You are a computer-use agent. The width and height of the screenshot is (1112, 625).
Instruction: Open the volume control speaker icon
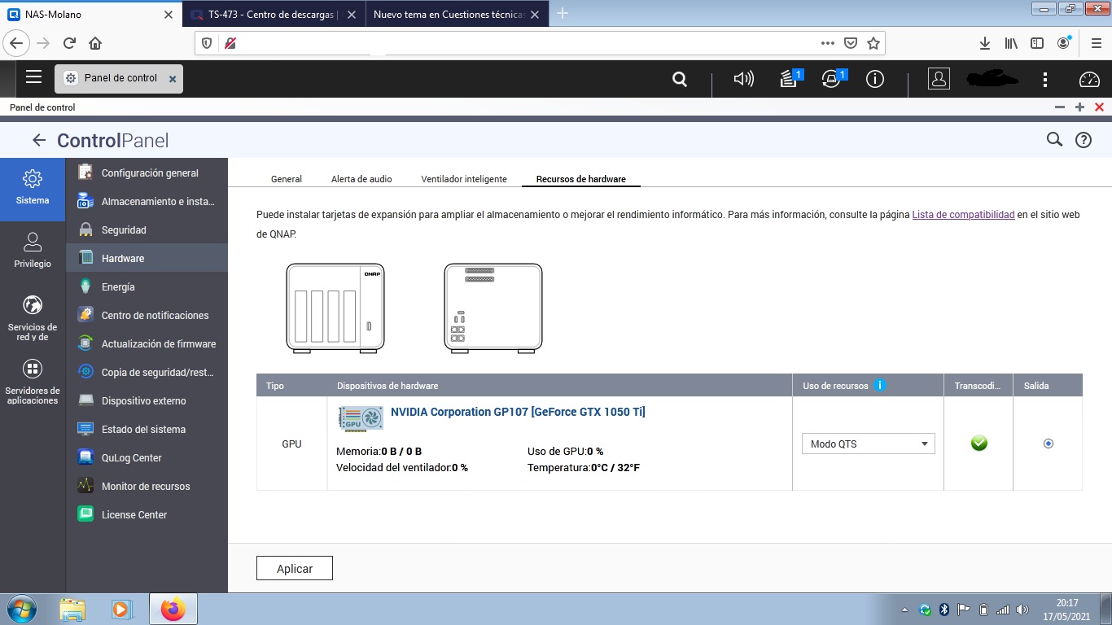[743, 79]
